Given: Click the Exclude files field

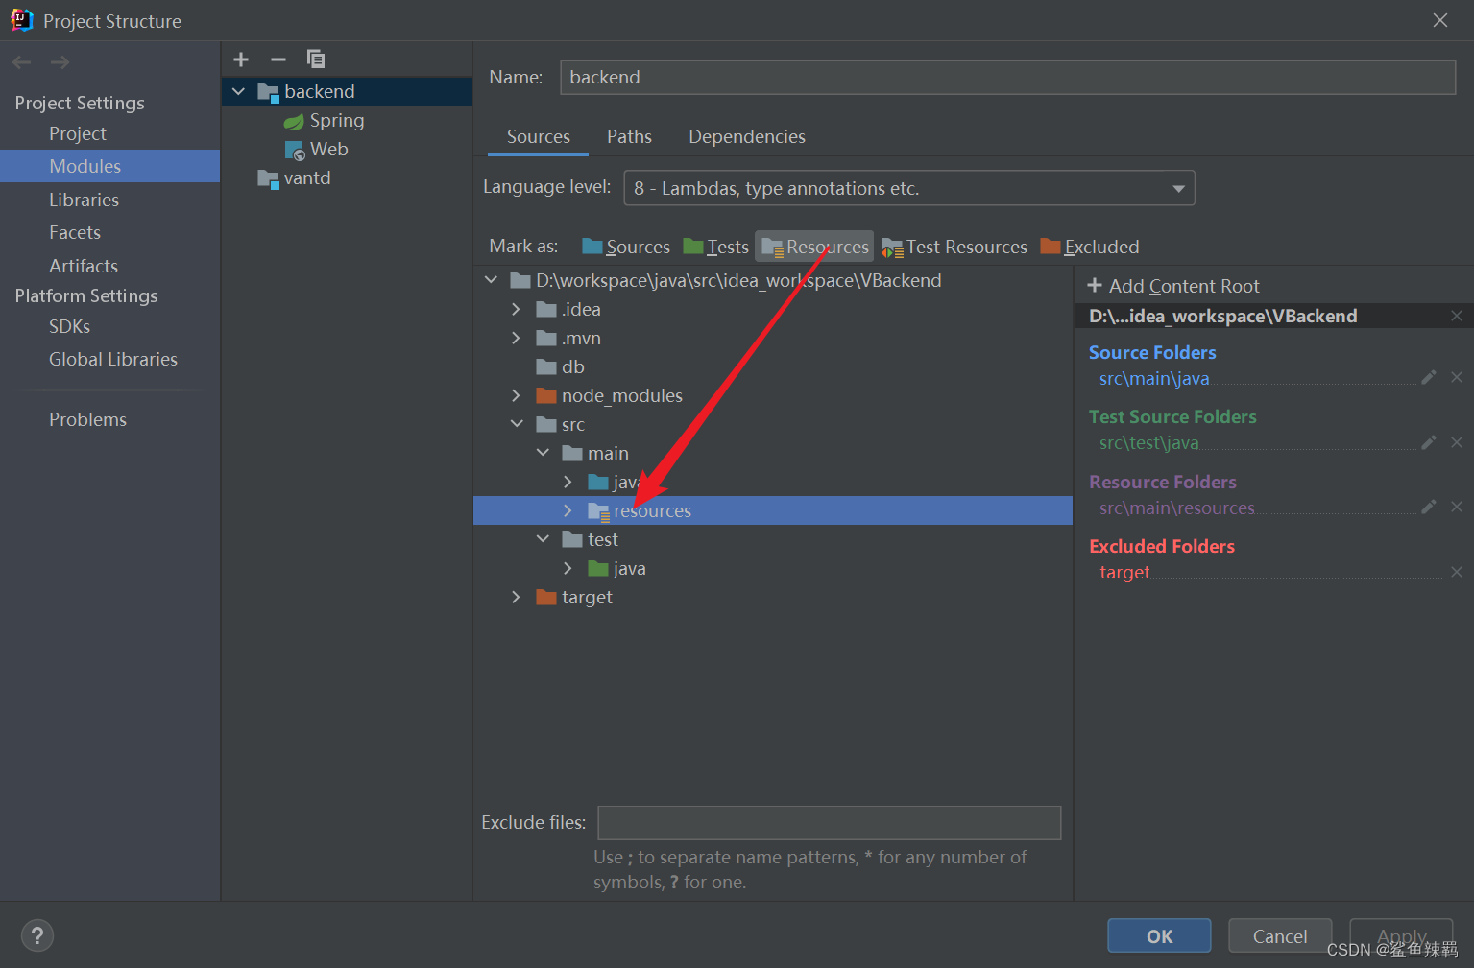Looking at the screenshot, I should pyautogui.click(x=829, y=823).
